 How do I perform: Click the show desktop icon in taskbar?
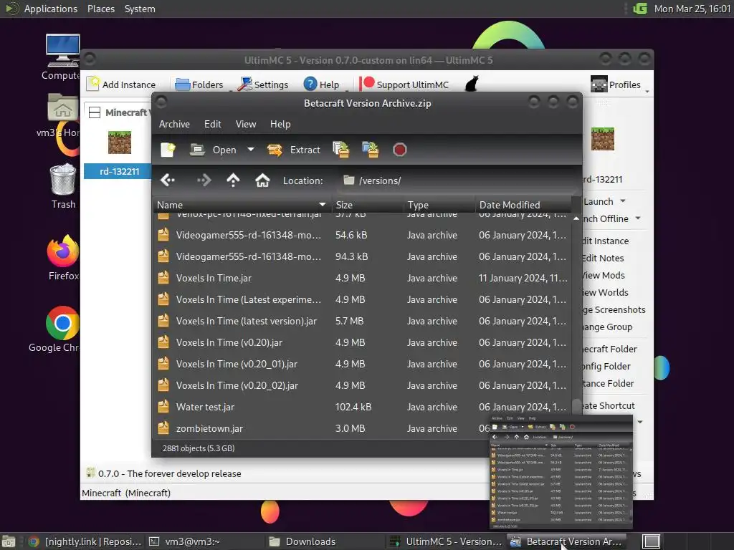point(9,541)
